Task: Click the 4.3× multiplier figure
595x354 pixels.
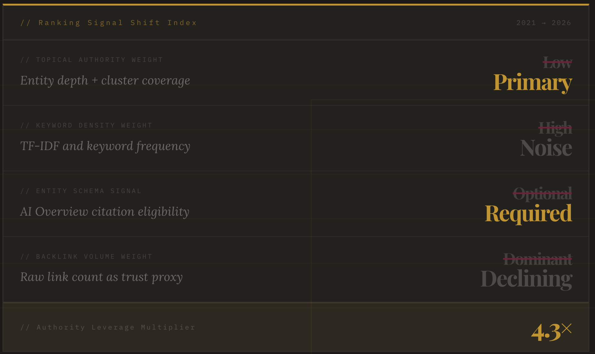Action: pos(551,332)
